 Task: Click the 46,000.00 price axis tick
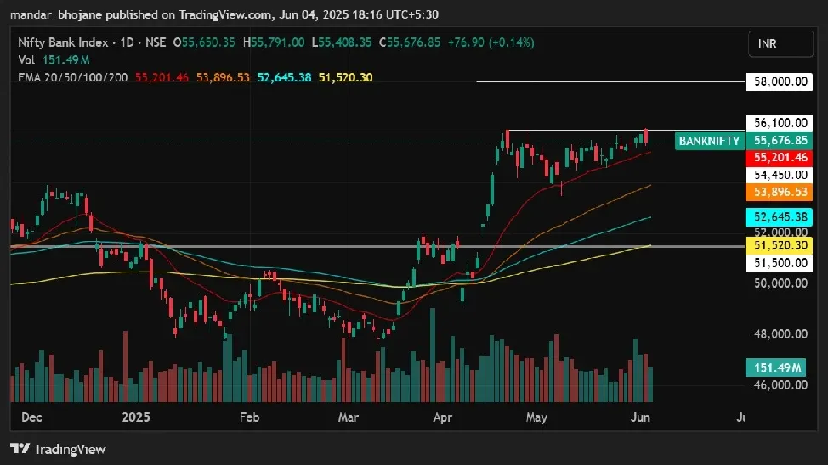780,385
